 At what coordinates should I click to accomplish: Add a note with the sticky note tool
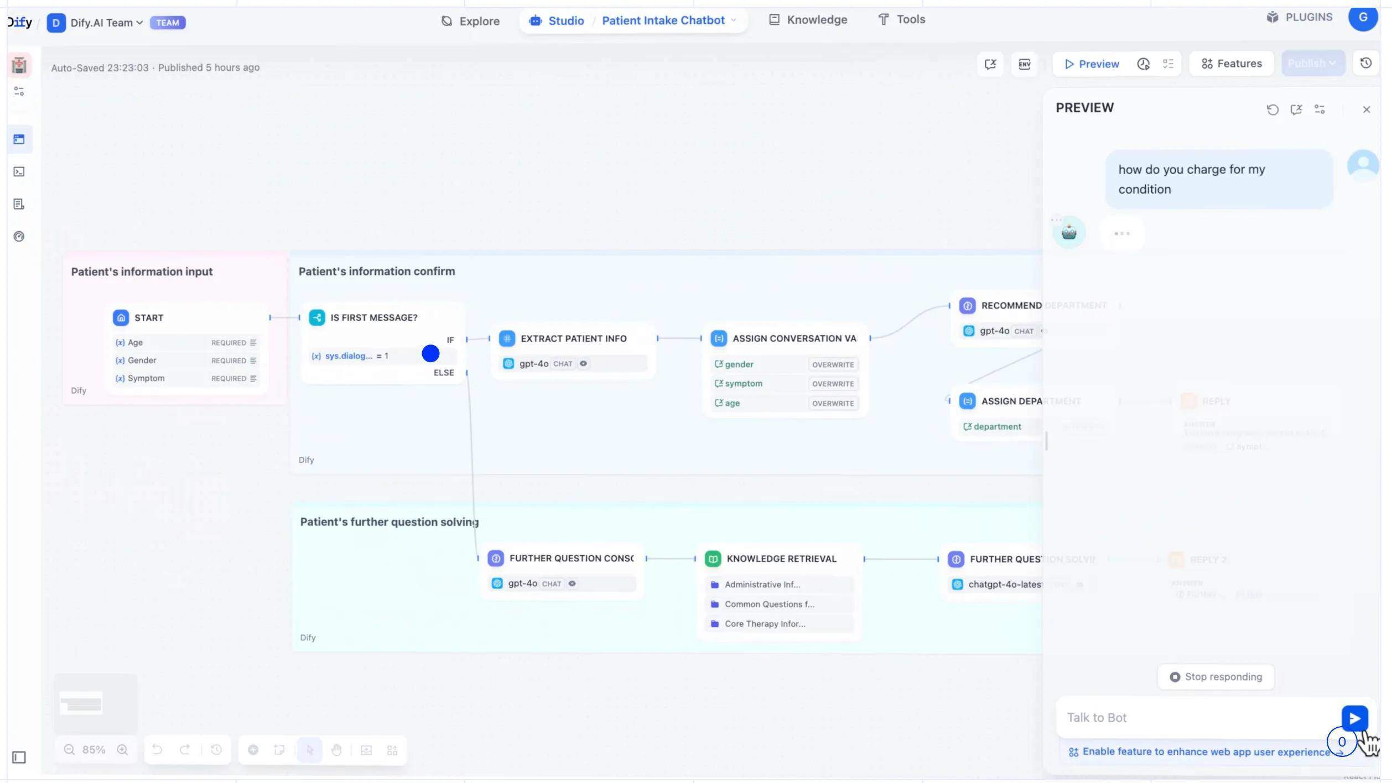click(279, 750)
